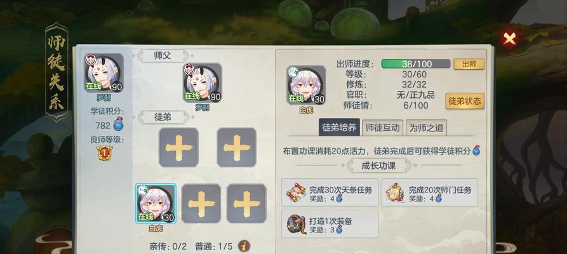
Task: Click the 出师进度 38/100 progress bar
Action: coord(416,64)
